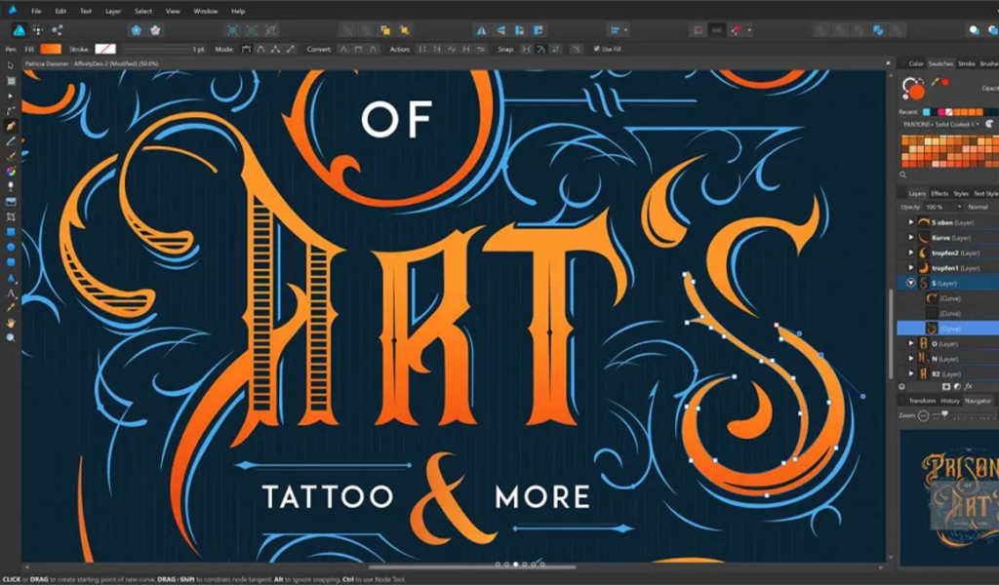Select the Move tool arrow
The height and width of the screenshot is (585, 999).
pyautogui.click(x=10, y=65)
